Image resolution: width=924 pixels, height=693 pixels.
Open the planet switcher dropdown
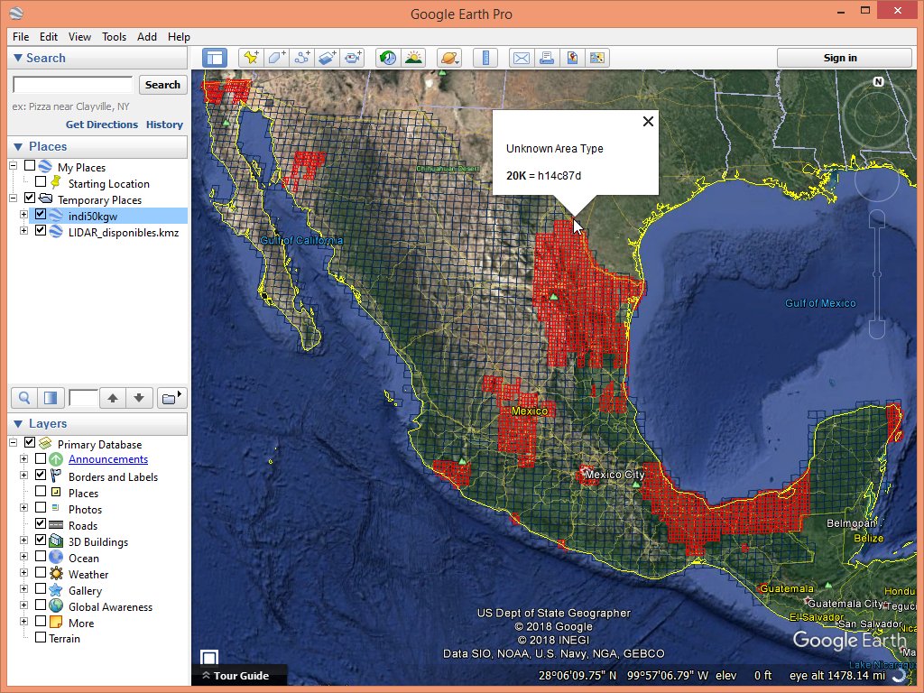449,58
